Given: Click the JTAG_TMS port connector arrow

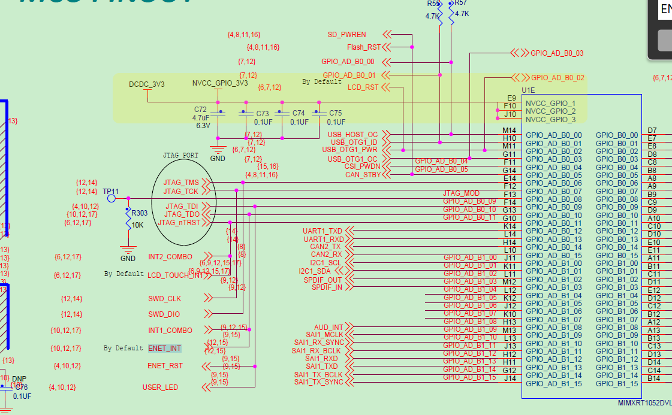Looking at the screenshot, I should pos(206,183).
